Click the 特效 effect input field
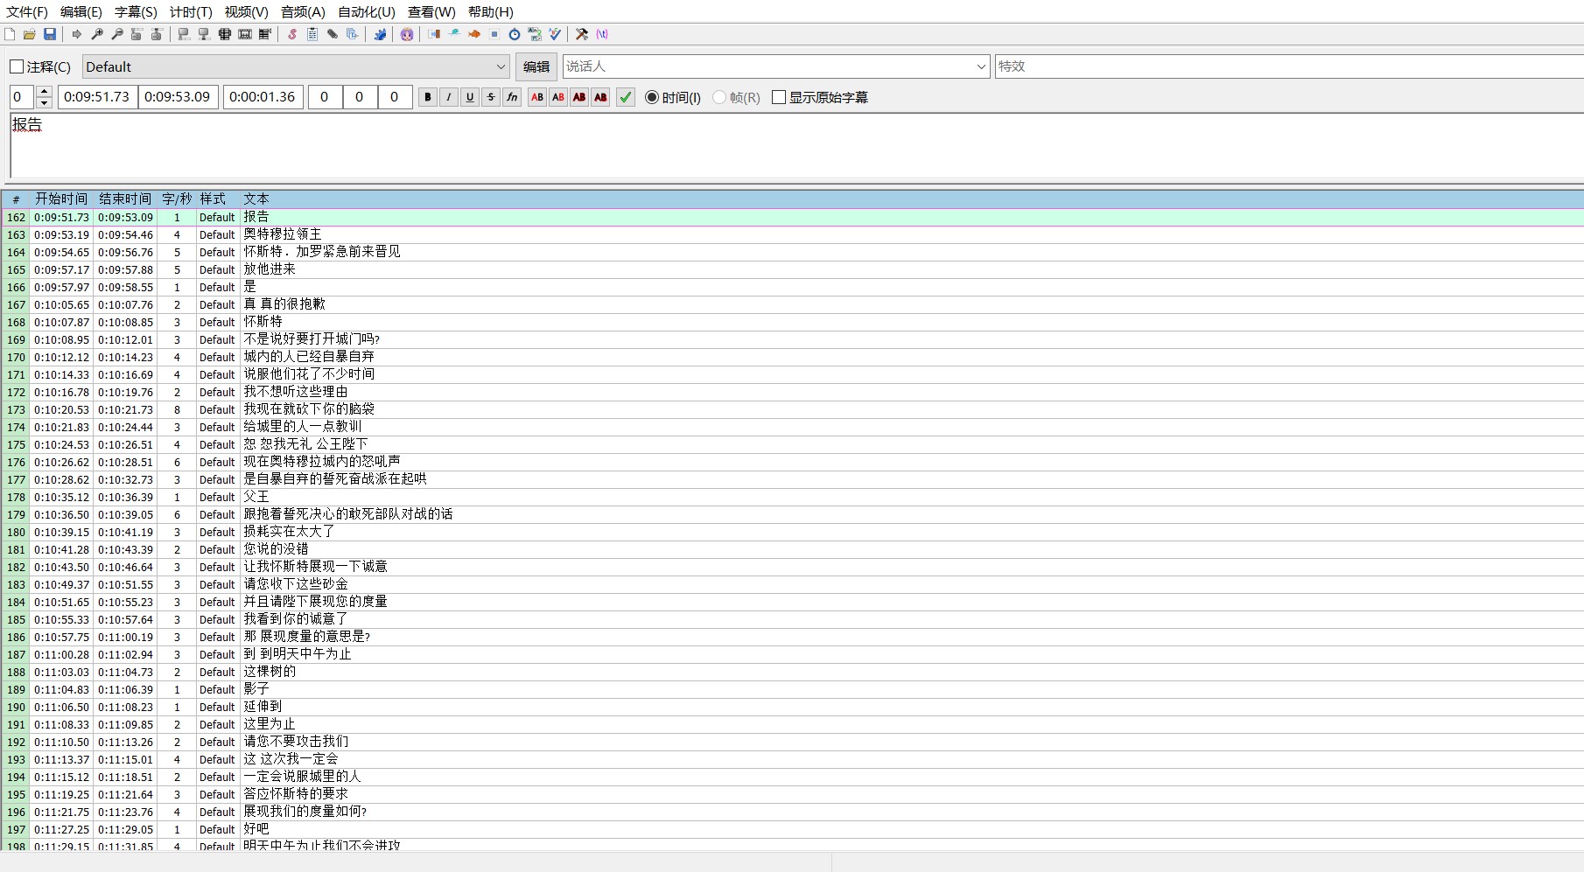The image size is (1584, 872). click(x=1289, y=66)
